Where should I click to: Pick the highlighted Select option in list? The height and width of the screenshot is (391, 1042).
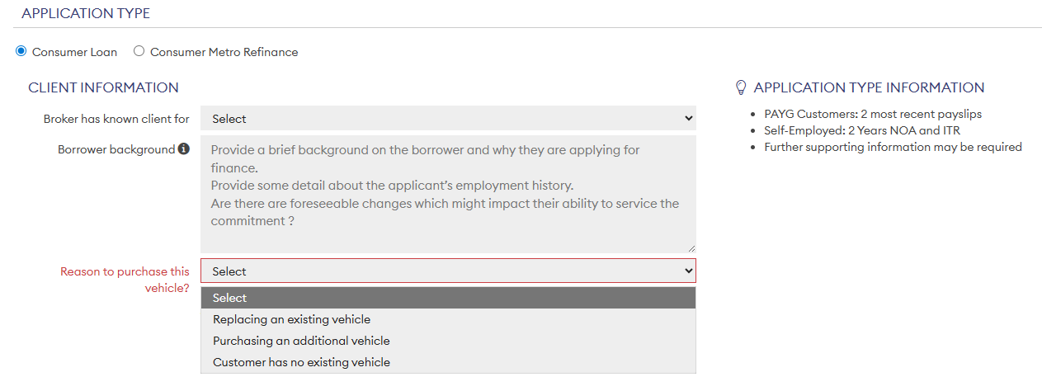pyautogui.click(x=448, y=298)
